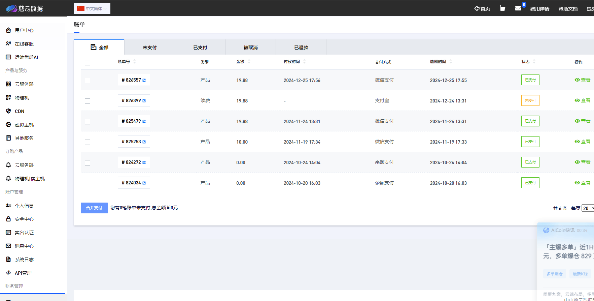Open 帮助文档 in top navigation
594x301 pixels.
pos(568,9)
